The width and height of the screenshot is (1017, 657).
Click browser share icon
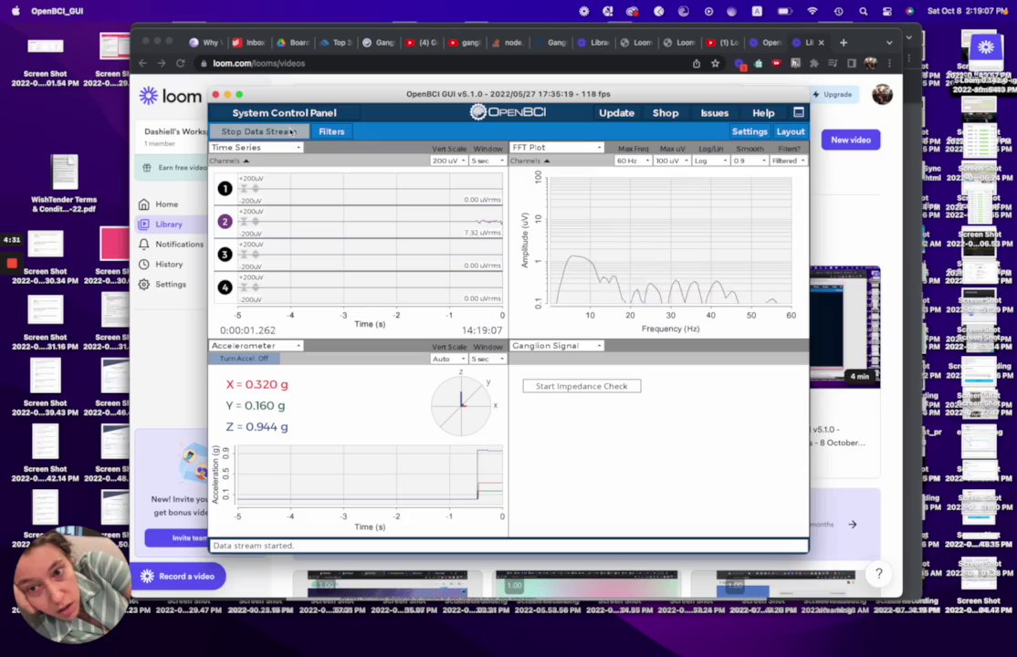pyautogui.click(x=696, y=64)
